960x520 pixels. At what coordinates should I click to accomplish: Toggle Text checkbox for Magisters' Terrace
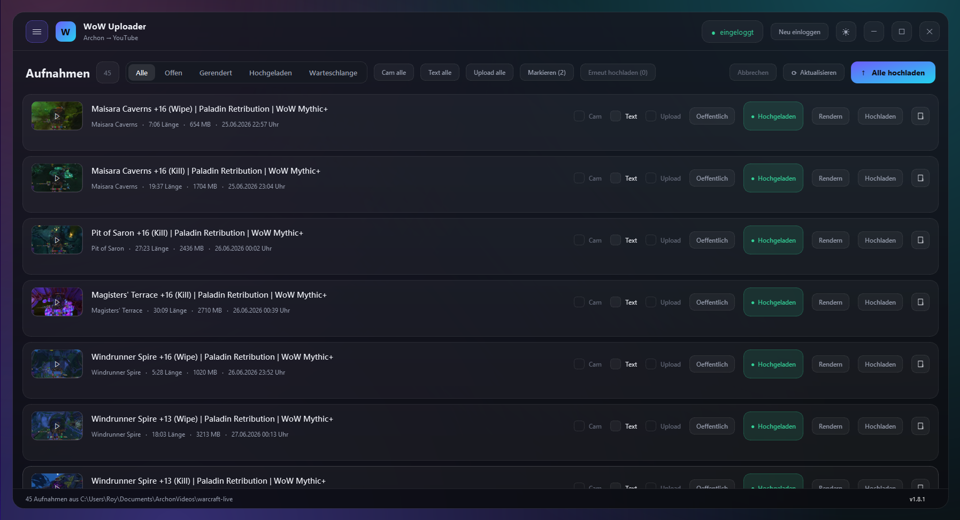click(x=616, y=302)
